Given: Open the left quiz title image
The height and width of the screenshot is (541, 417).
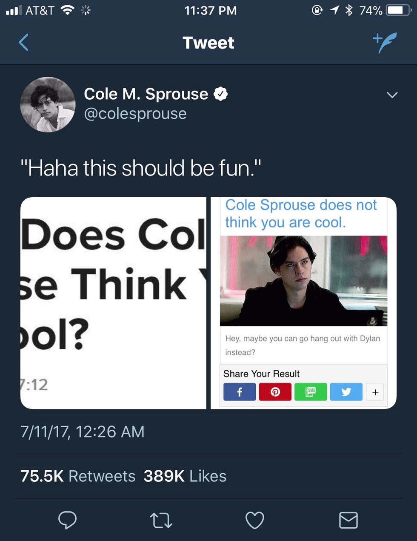Looking at the screenshot, I should tap(113, 303).
